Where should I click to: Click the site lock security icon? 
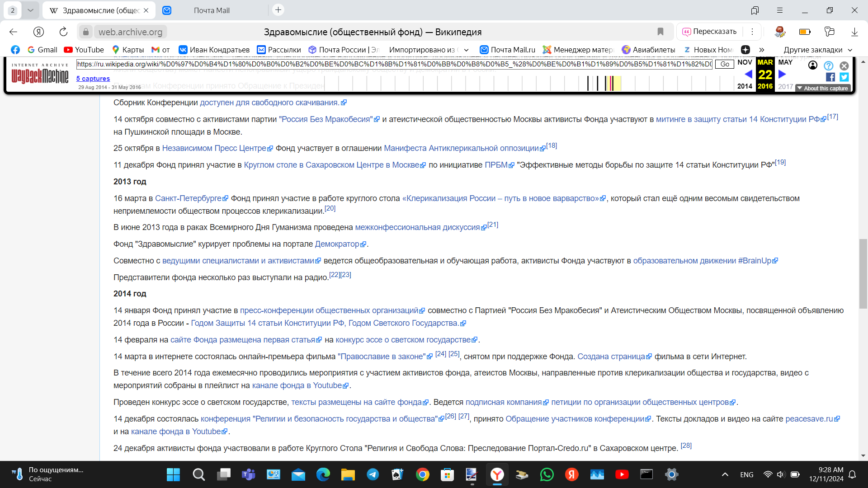[x=86, y=32]
